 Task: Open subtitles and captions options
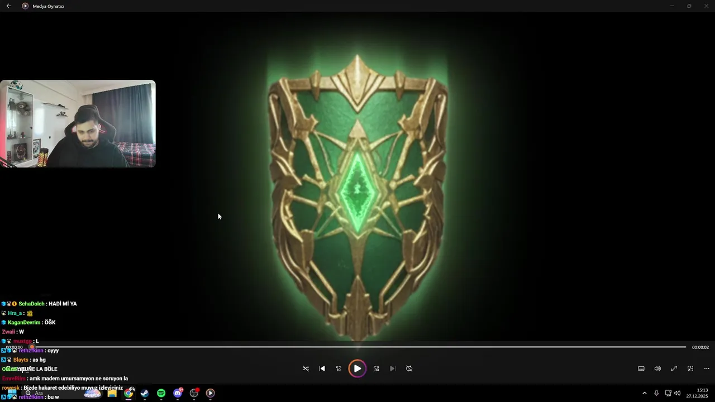641,368
